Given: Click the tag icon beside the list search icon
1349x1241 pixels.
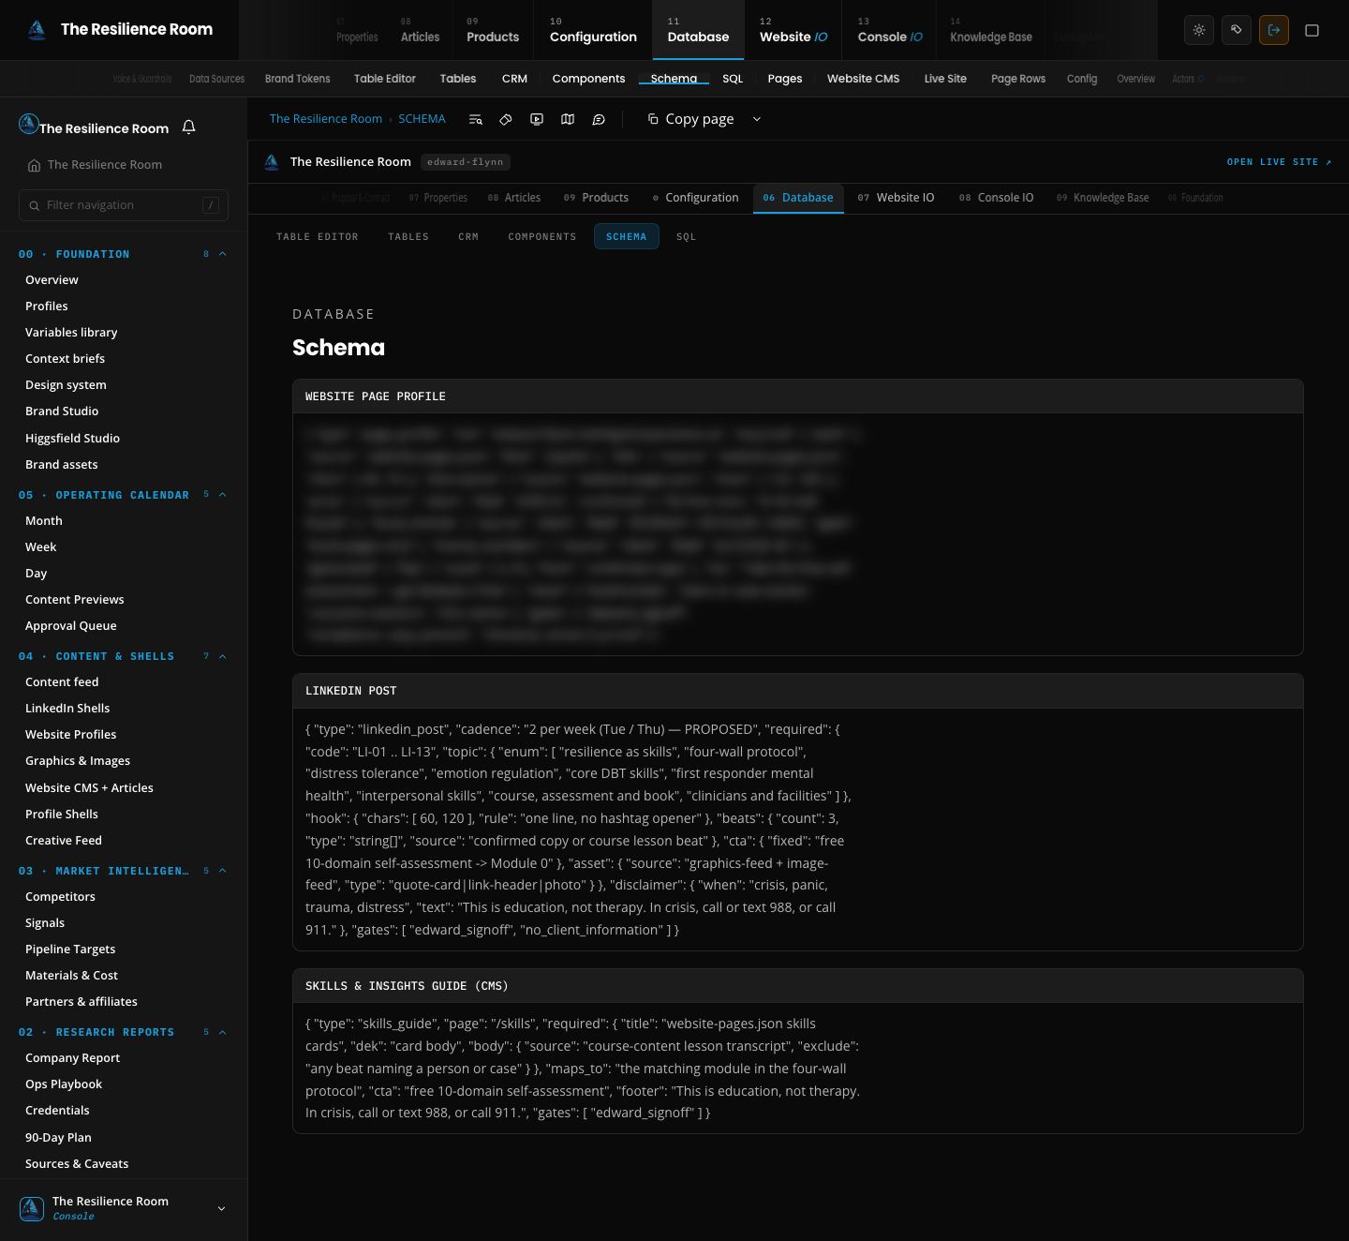Looking at the screenshot, I should coord(506,119).
